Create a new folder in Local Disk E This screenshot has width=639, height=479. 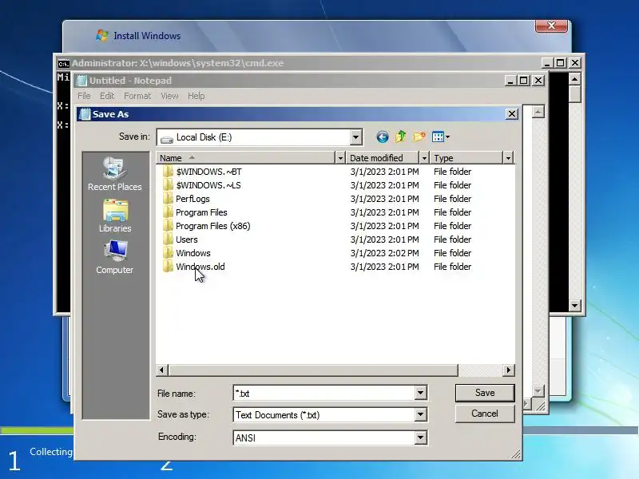[419, 137]
